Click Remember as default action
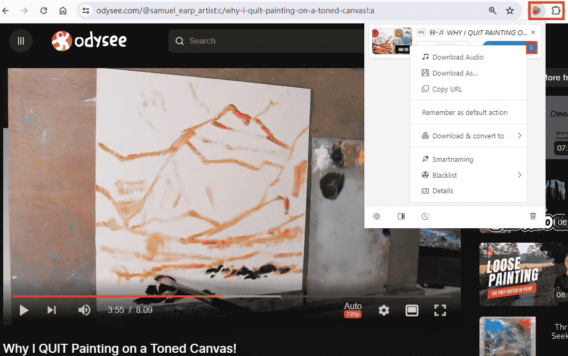Viewport: 568px width, 356px height. pyautogui.click(x=465, y=112)
